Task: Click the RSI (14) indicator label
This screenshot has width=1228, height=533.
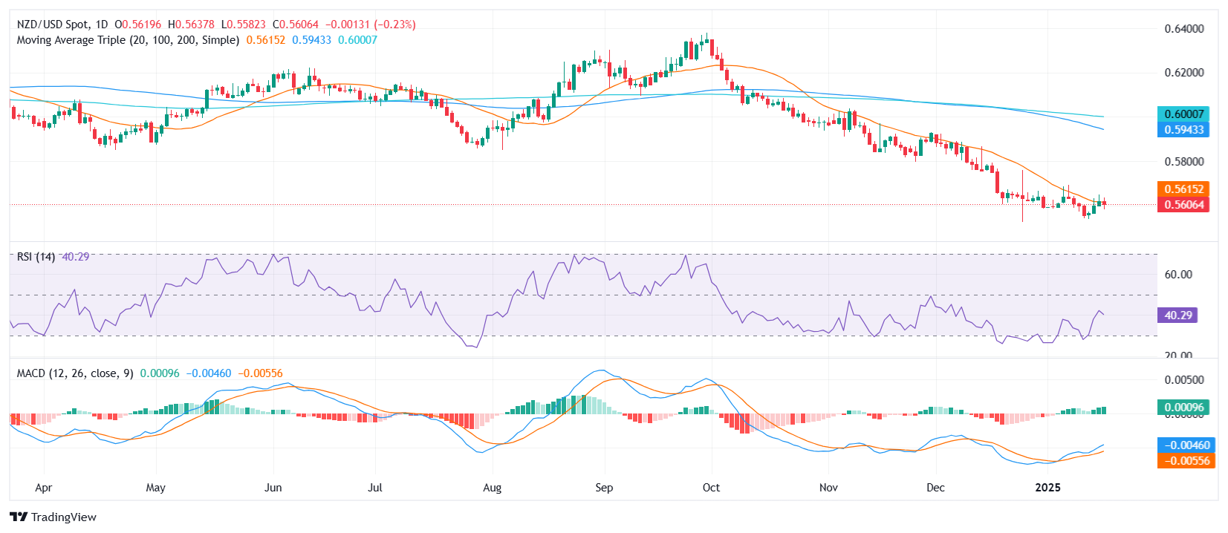Action: [36, 257]
